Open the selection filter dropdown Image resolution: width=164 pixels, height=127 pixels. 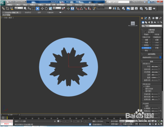(x=19, y=8)
